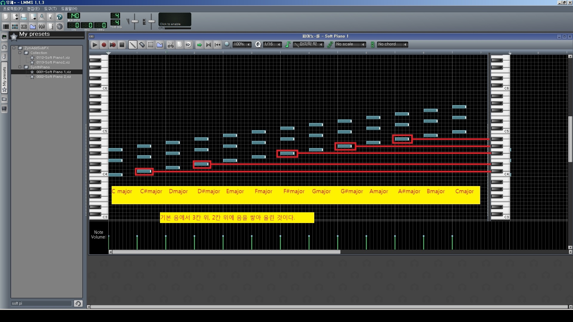Open the note length '마지막 박' dropdown
The width and height of the screenshot is (573, 322).
308,44
